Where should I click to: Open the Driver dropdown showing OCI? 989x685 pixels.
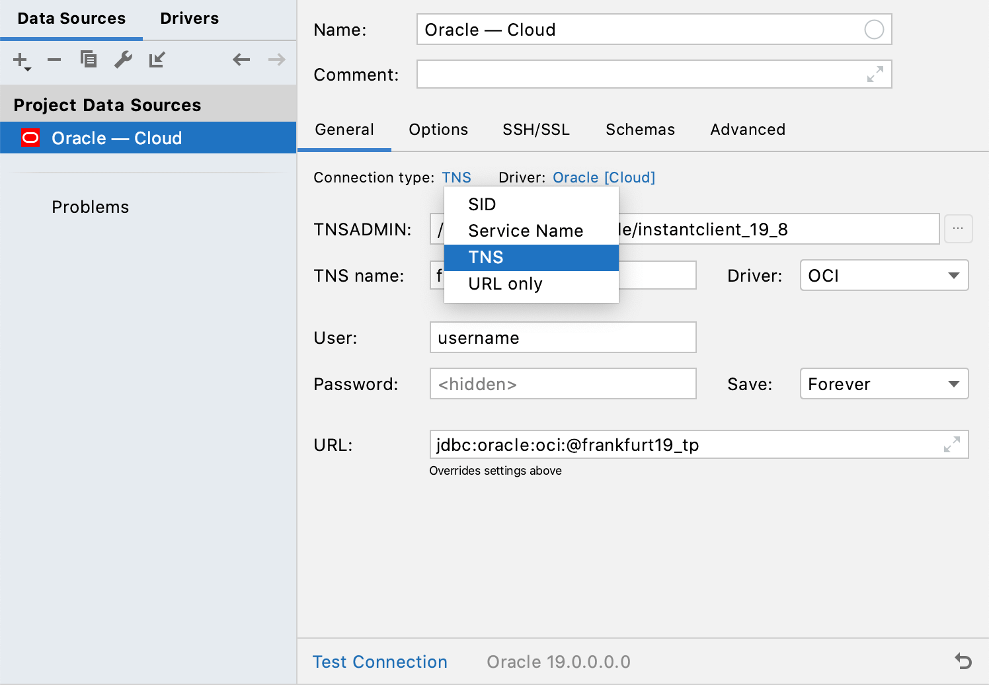pyautogui.click(x=884, y=275)
